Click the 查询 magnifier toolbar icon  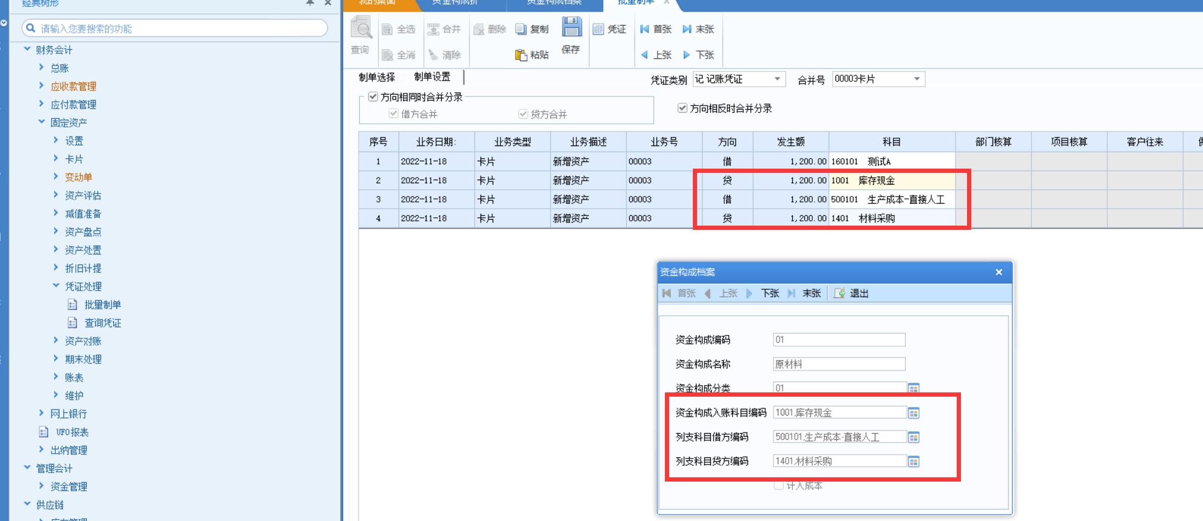tap(361, 28)
